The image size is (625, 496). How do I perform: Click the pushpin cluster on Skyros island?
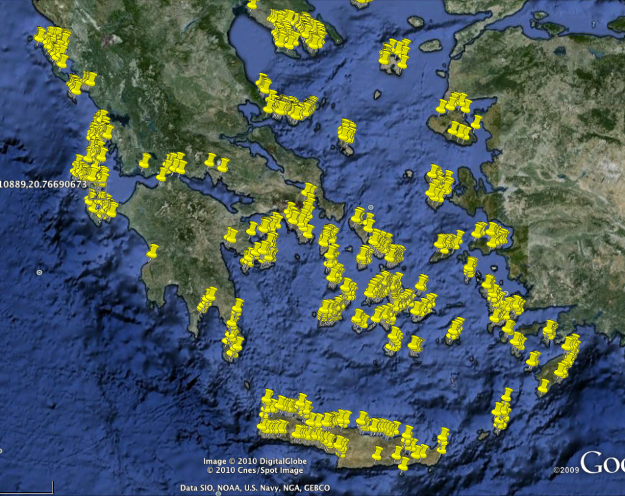347,132
